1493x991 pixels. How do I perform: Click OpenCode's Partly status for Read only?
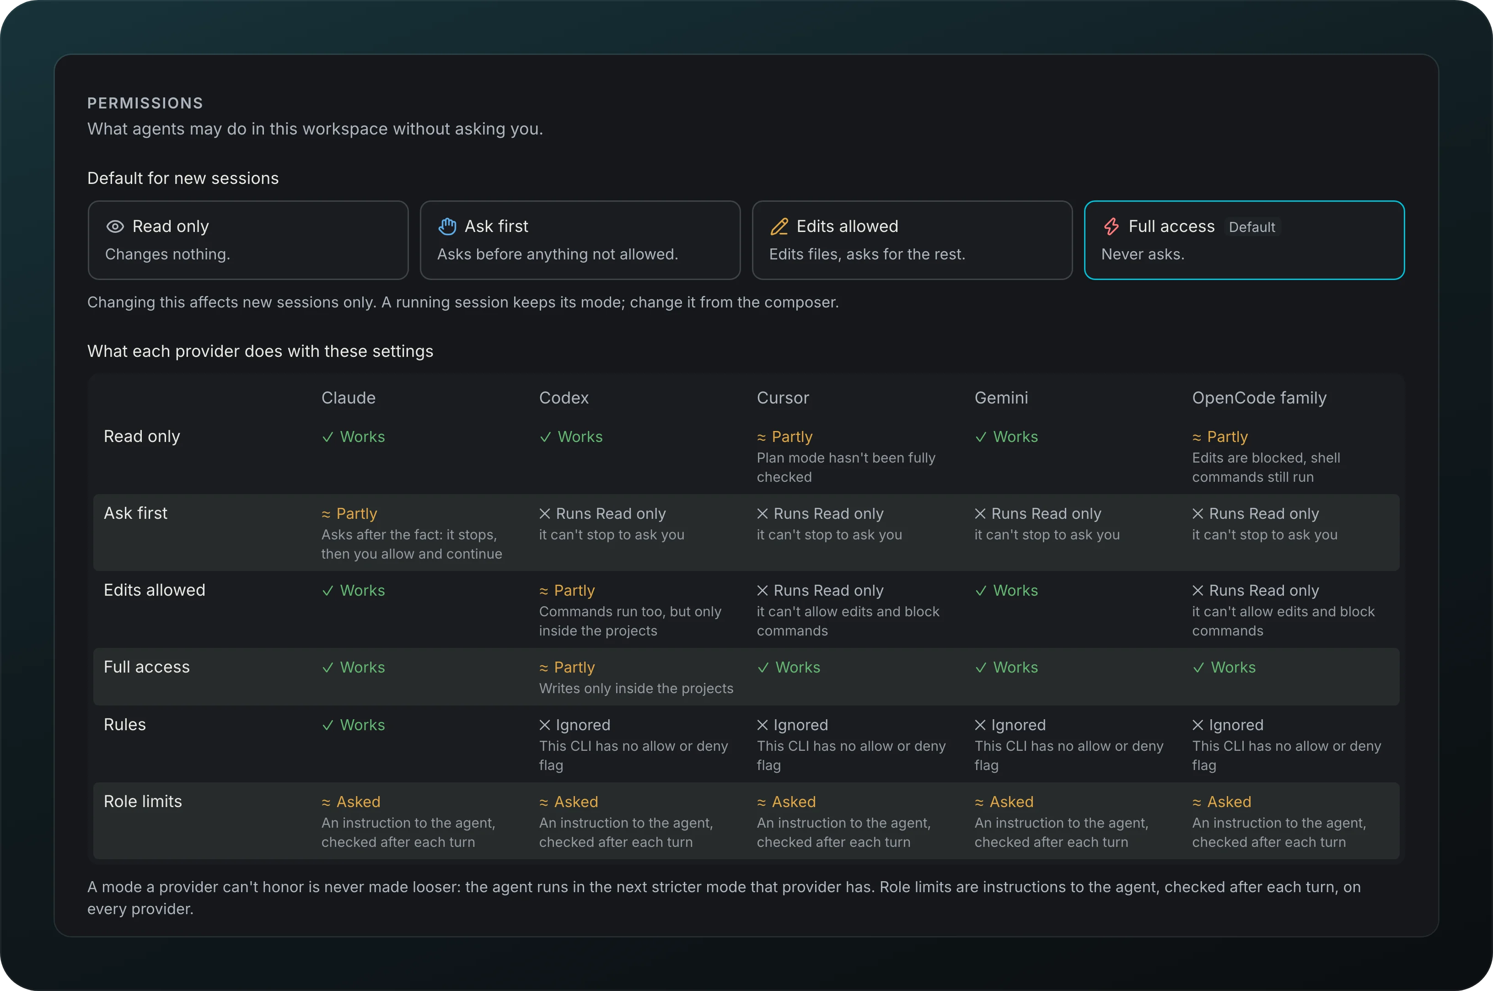tap(1220, 437)
